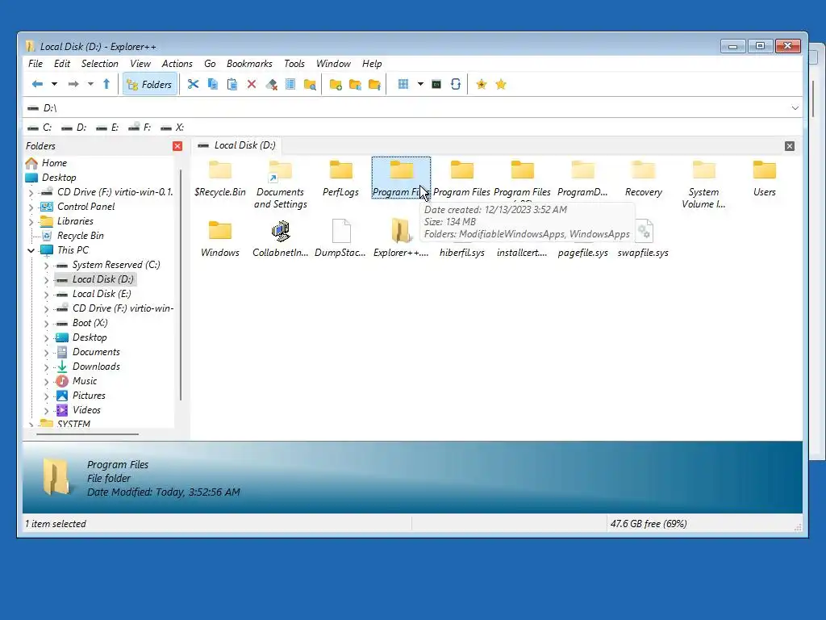Viewport: 826px width, 620px height.
Task: Click the Views grid icon
Action: (x=403, y=84)
